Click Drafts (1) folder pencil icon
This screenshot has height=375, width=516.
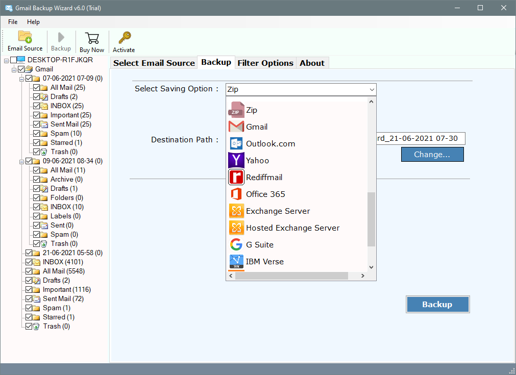pos(44,188)
